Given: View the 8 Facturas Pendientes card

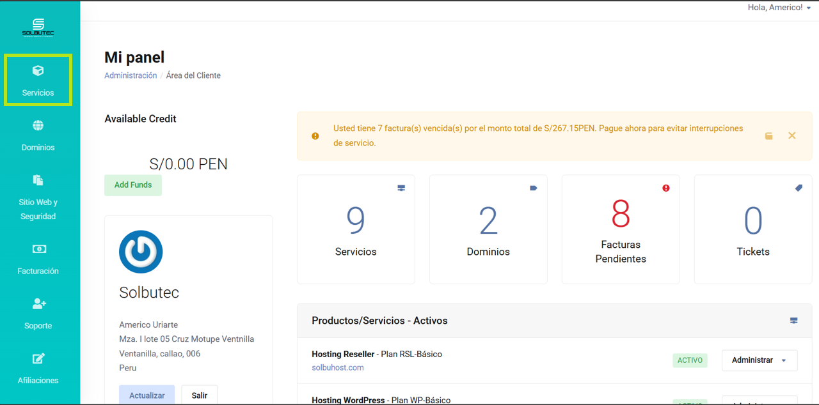Looking at the screenshot, I should click(621, 229).
